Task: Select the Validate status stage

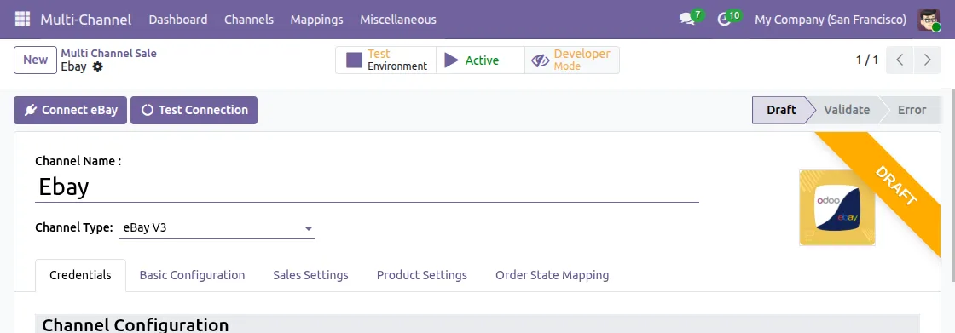Action: (x=846, y=110)
